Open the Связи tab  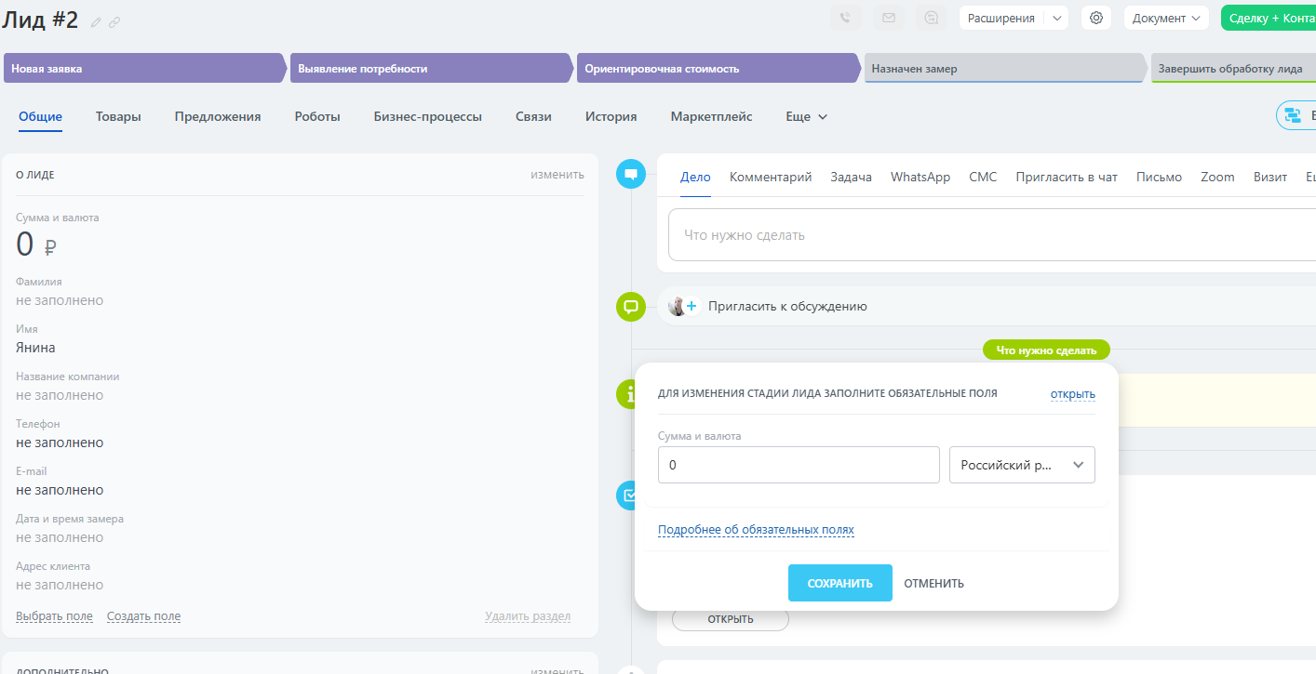(x=533, y=117)
